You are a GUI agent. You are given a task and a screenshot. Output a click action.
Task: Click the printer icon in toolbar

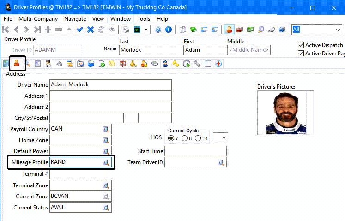tap(126, 30)
